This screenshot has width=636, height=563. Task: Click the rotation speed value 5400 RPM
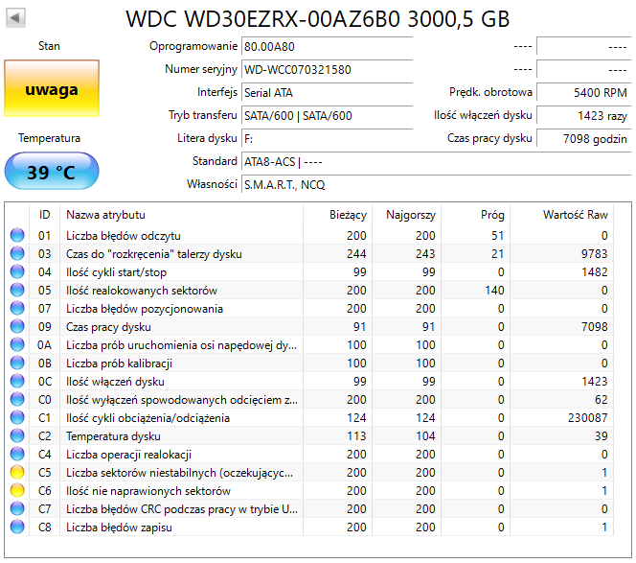[584, 93]
